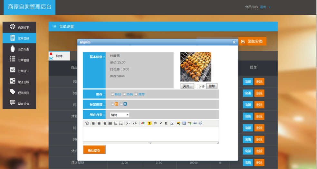Click 浏览 to browse for an image

(x=187, y=86)
